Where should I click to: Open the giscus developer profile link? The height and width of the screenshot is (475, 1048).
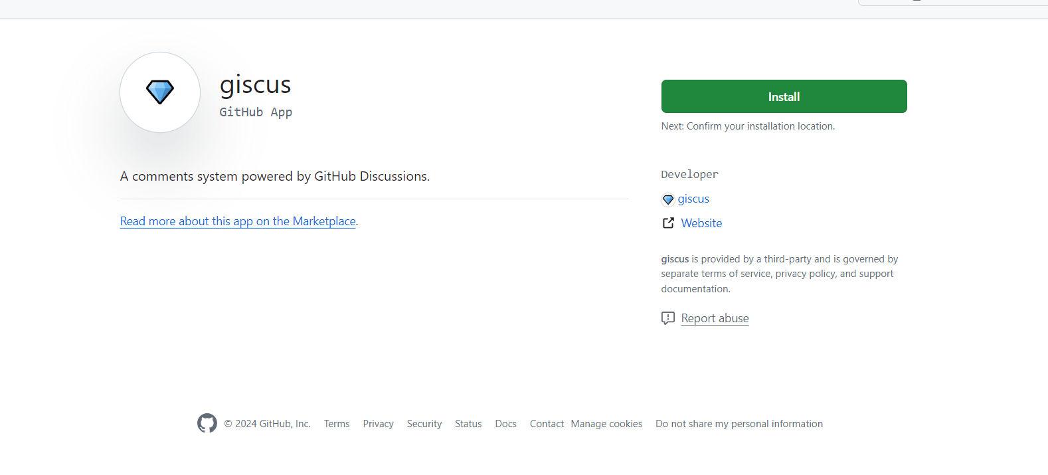[693, 199]
